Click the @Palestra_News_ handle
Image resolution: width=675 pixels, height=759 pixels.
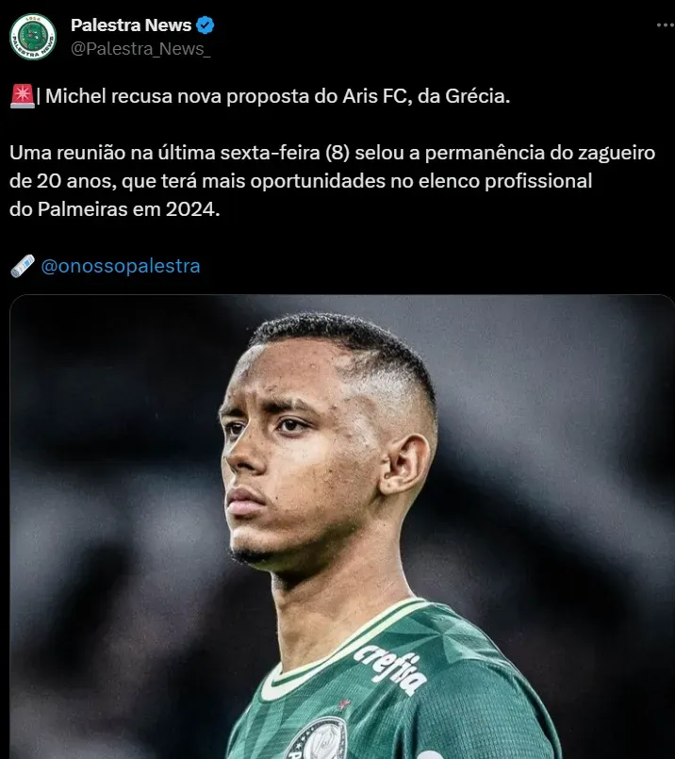(x=140, y=49)
